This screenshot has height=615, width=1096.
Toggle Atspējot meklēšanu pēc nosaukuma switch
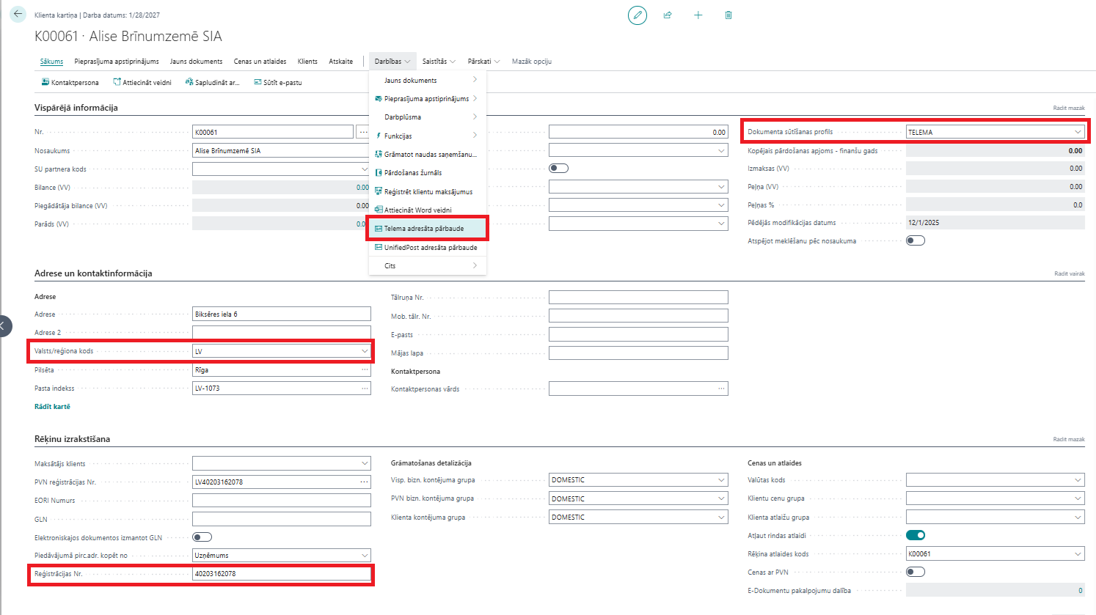(x=915, y=240)
